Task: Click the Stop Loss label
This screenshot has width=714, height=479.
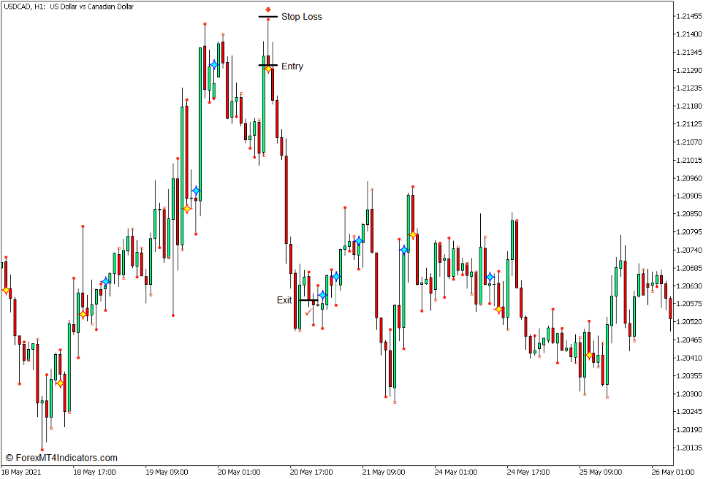Action: (301, 16)
